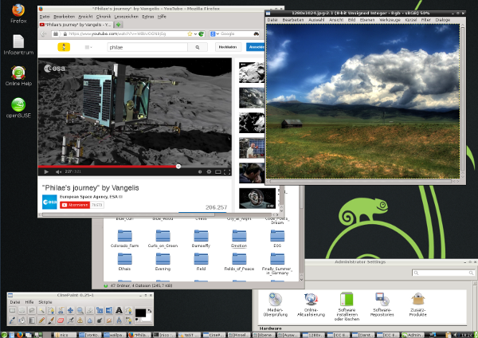Open Medien-Überprüfung in Administrator Settings

[x=276, y=305]
